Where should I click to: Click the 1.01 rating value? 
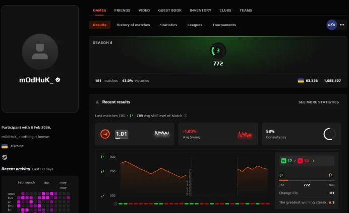tap(122, 134)
